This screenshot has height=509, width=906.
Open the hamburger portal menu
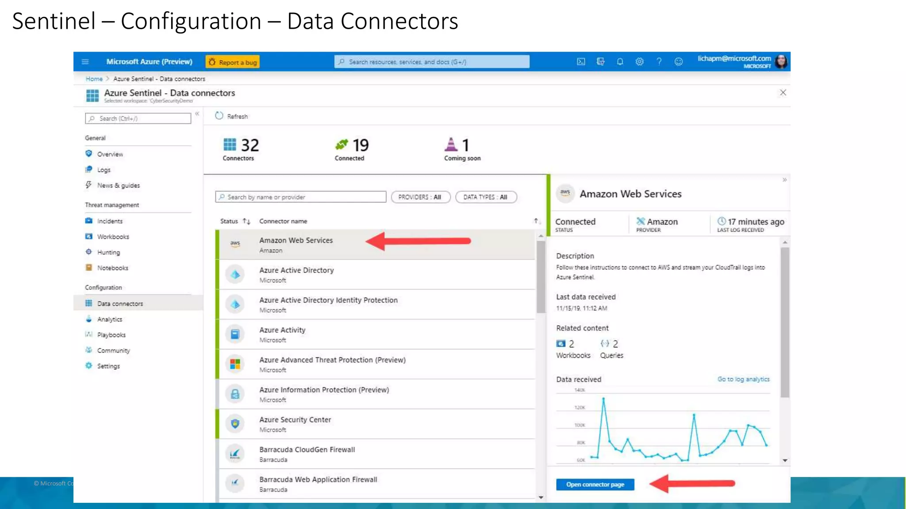pyautogui.click(x=85, y=62)
